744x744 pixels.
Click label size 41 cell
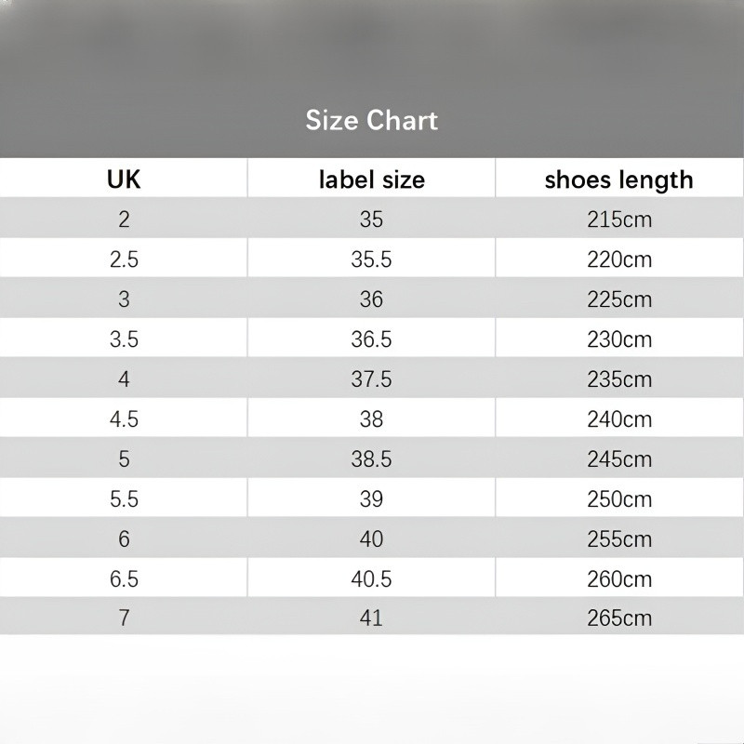371,618
